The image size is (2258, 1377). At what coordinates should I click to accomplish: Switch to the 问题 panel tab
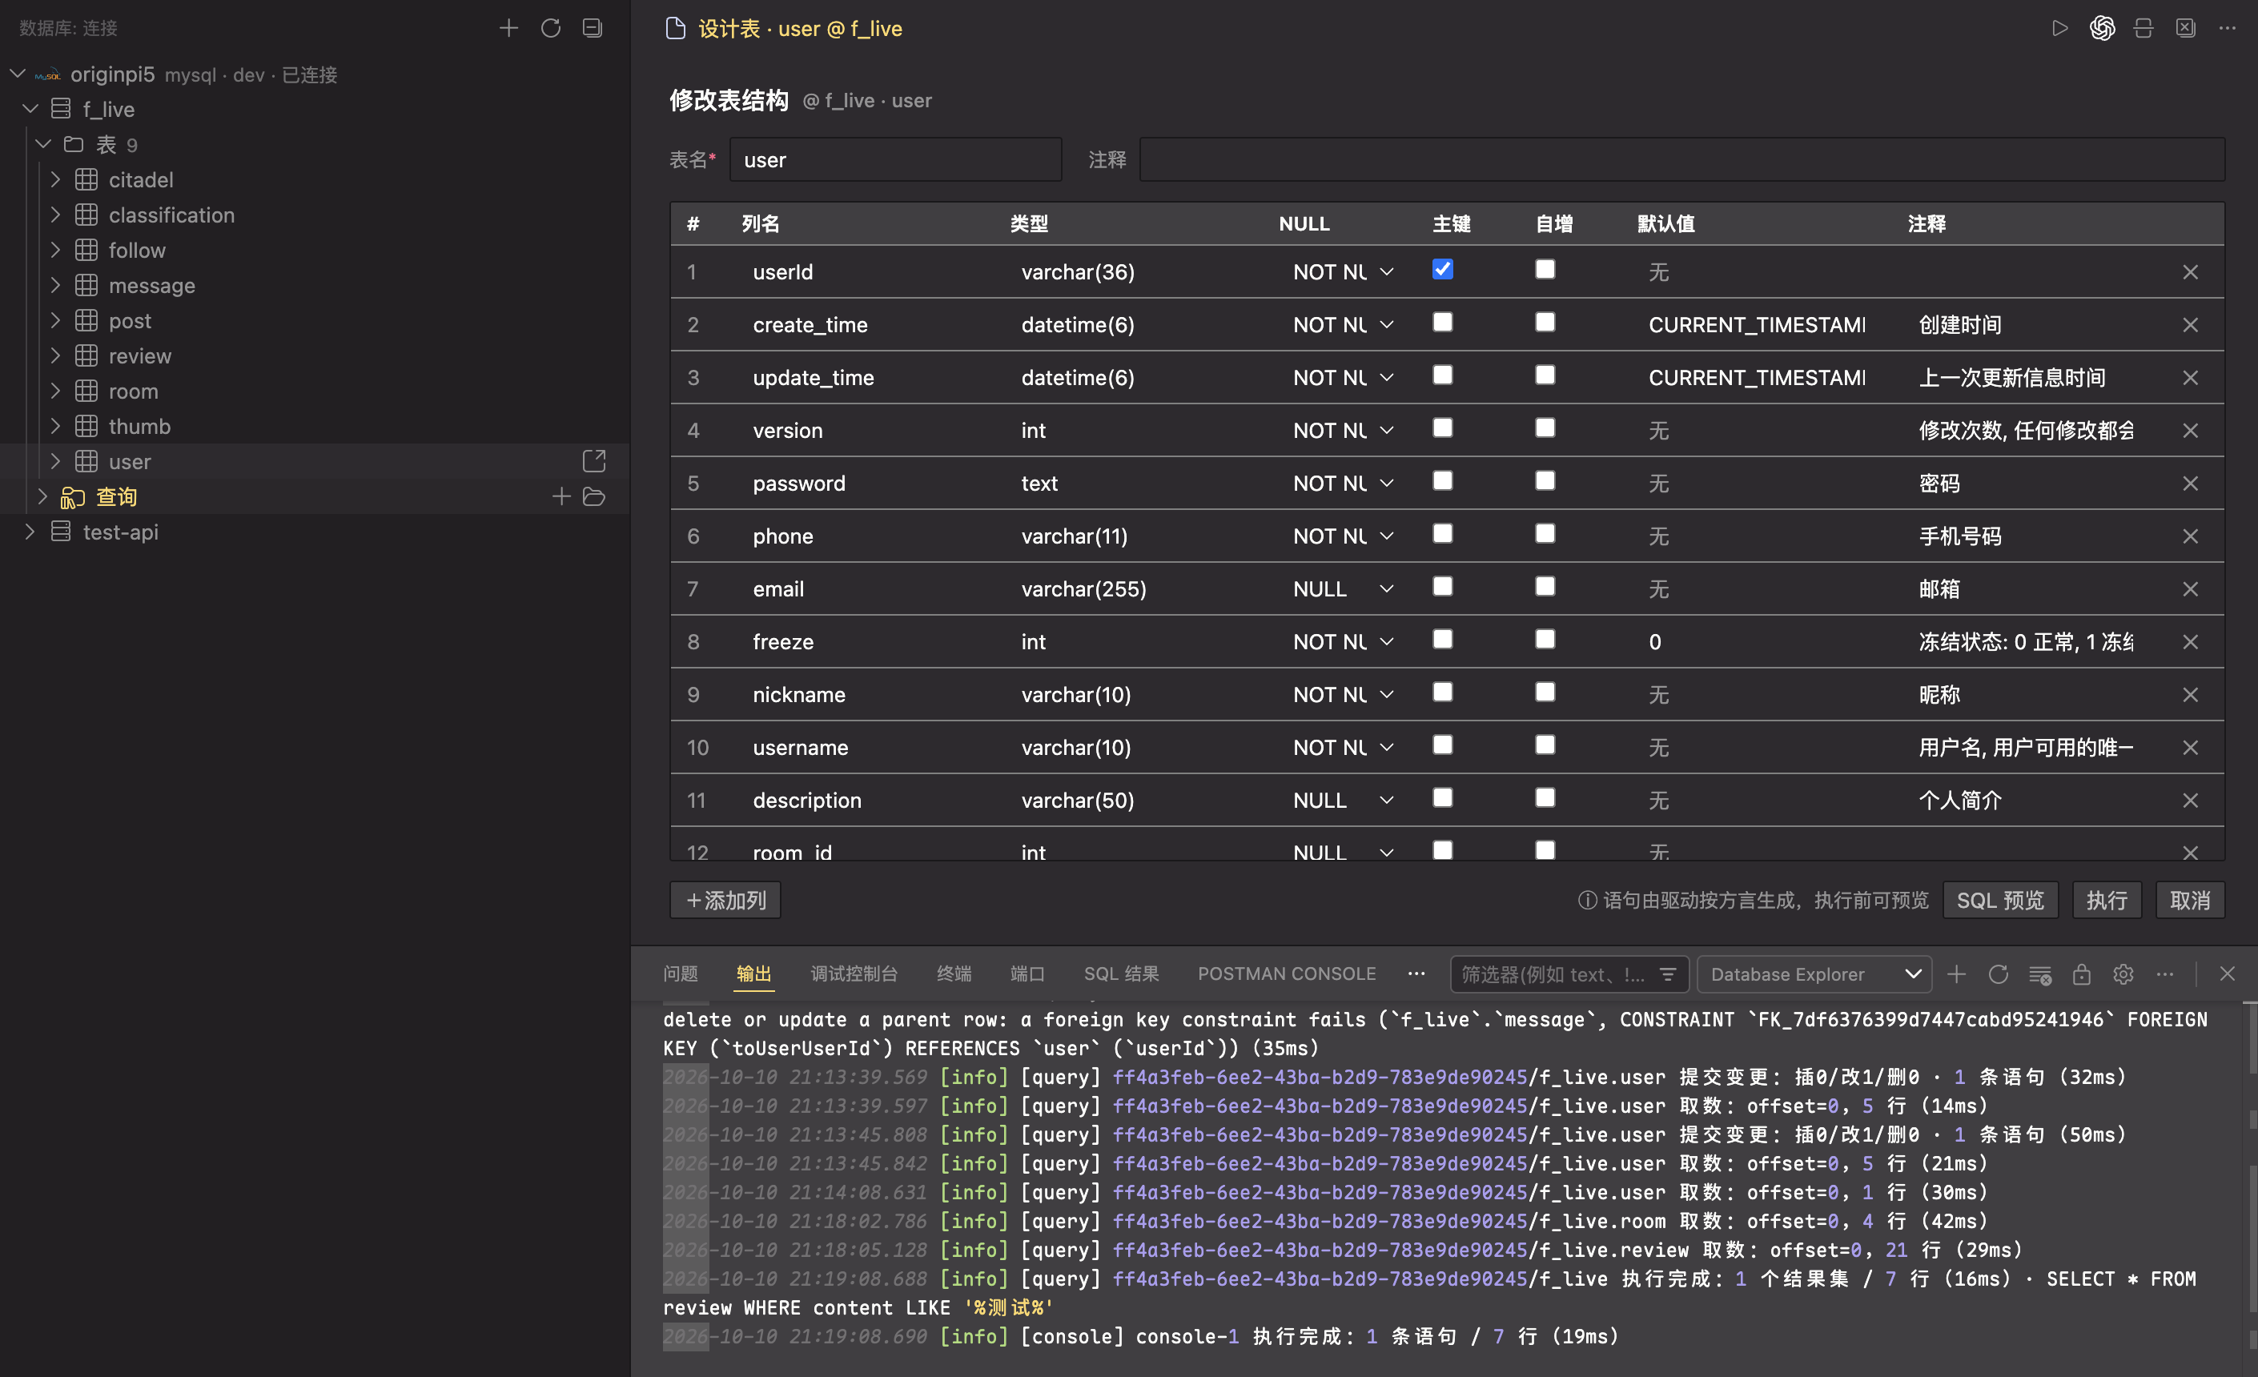point(680,974)
